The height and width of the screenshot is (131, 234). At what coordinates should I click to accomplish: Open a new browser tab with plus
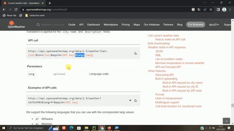[x=50, y=3]
